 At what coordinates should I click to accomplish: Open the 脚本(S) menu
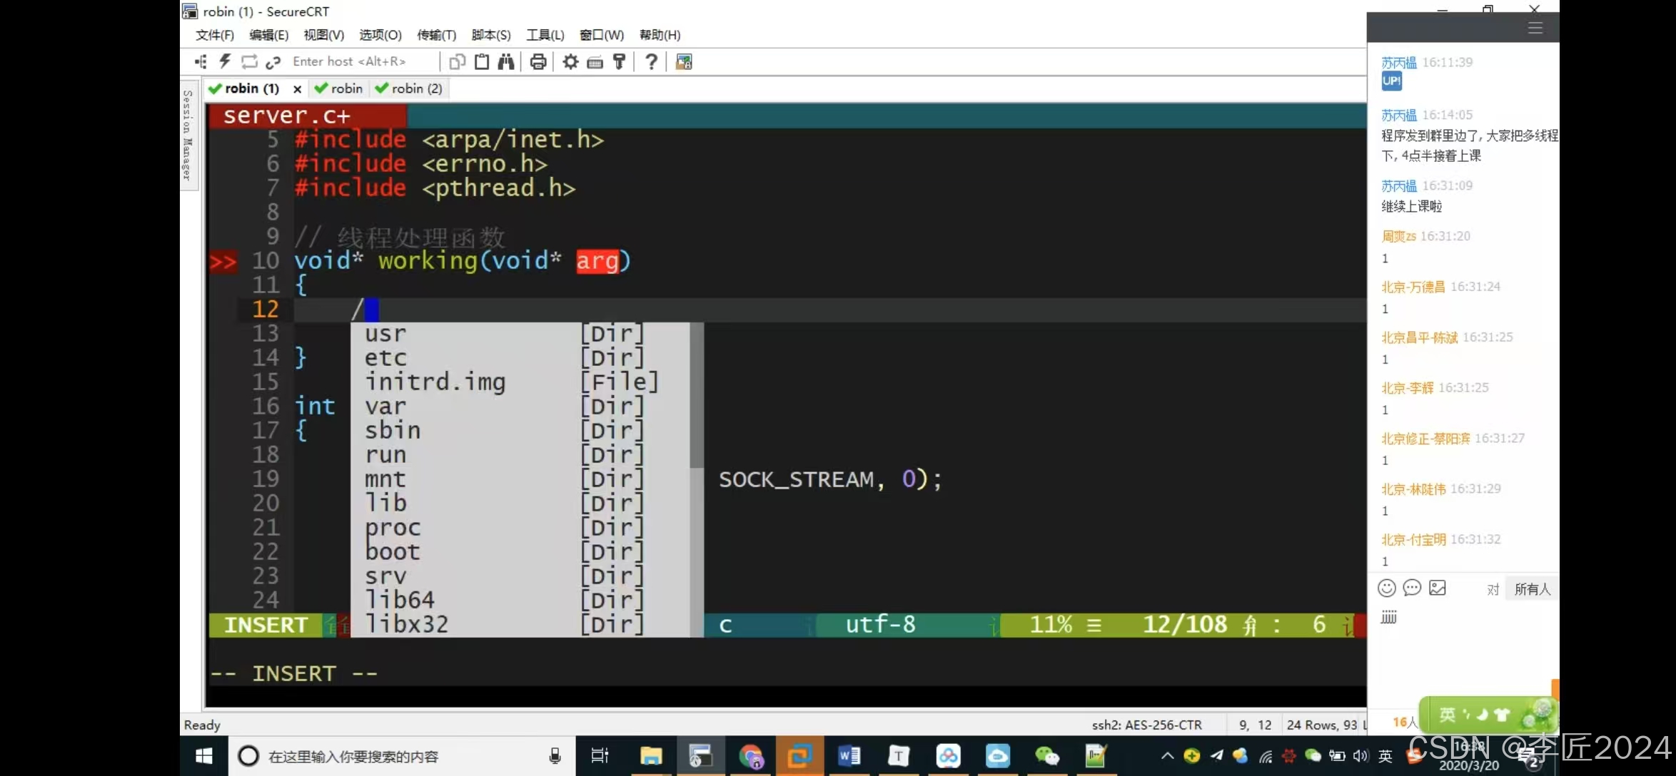(x=490, y=35)
